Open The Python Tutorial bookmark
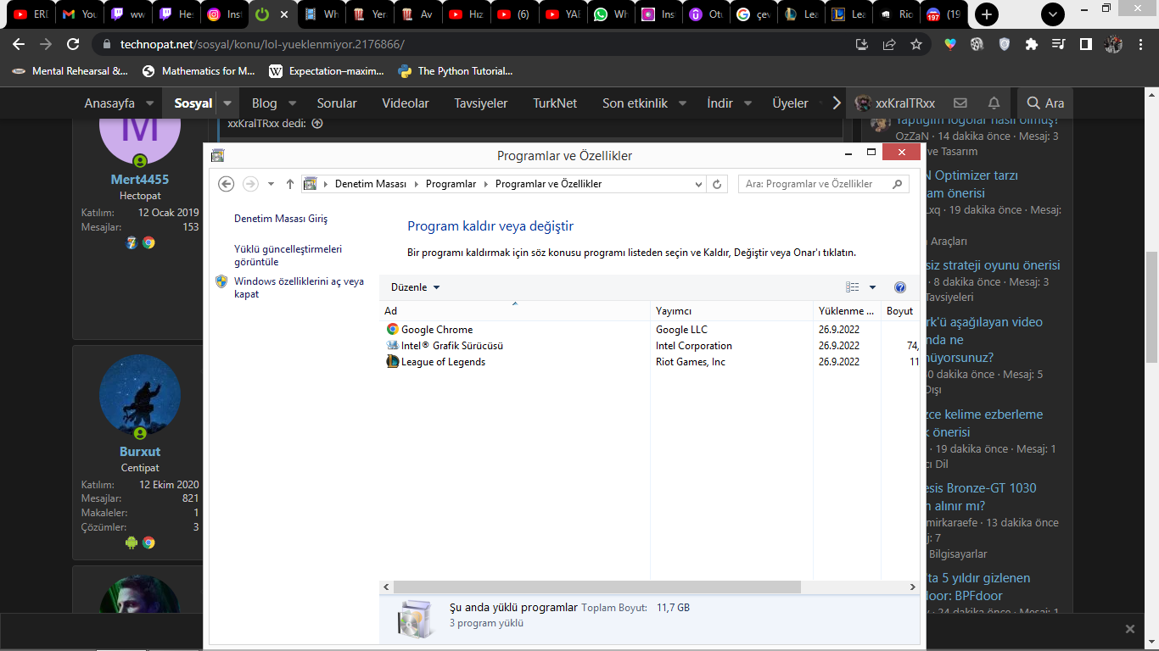1159x651 pixels. [x=456, y=71]
